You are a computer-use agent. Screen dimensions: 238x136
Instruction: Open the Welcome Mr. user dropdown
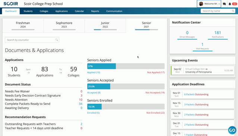(209, 4)
